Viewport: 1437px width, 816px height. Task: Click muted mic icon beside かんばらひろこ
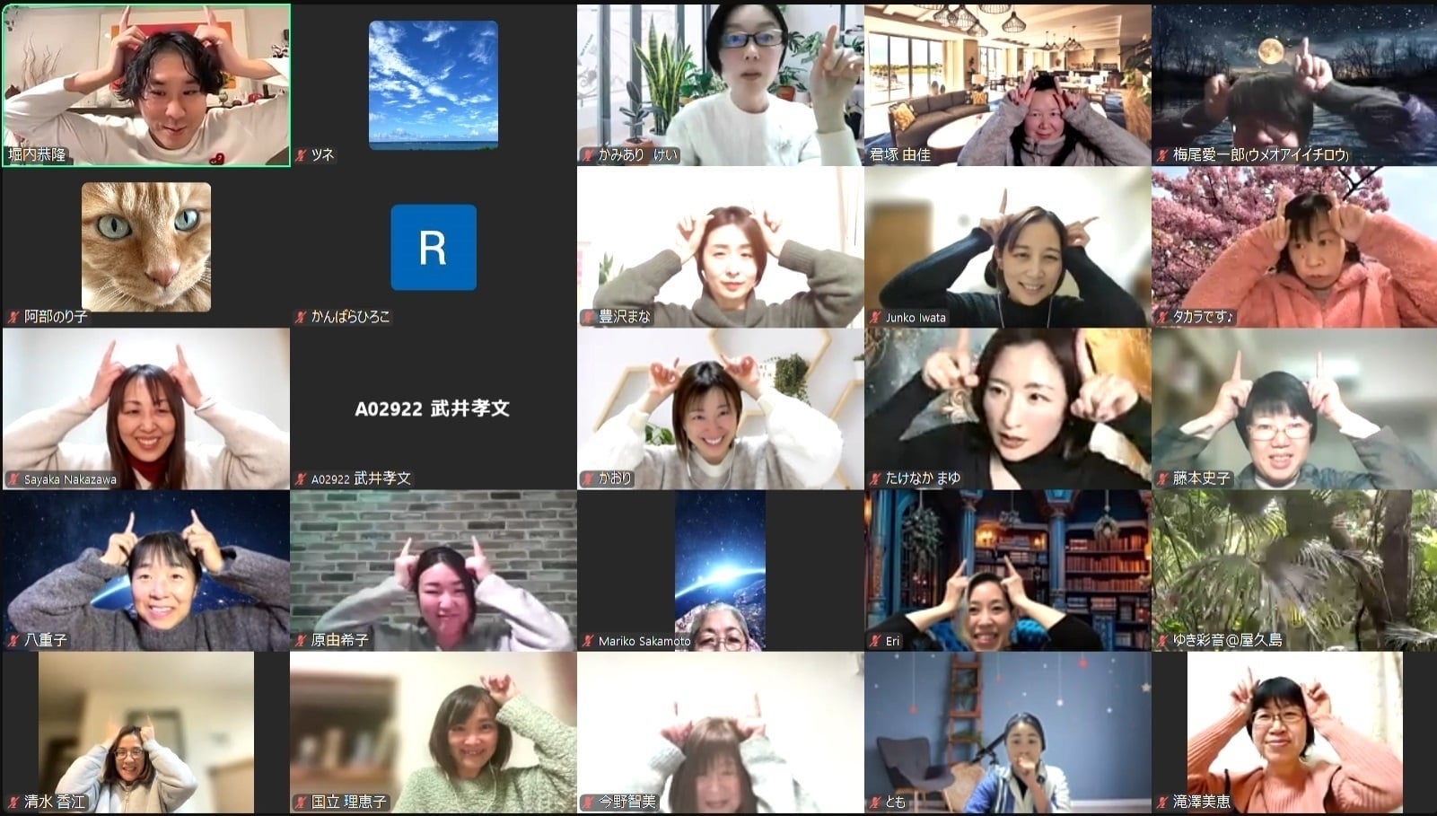(x=302, y=317)
